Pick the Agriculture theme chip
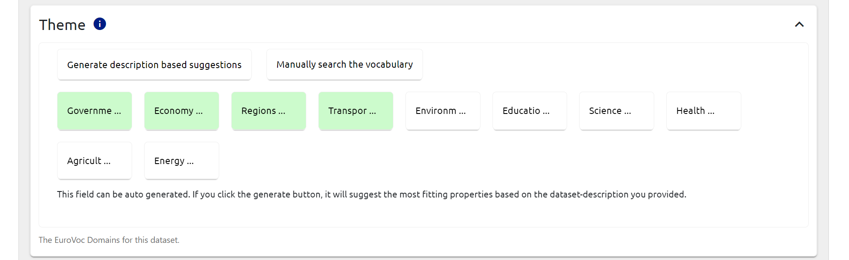The height and width of the screenshot is (260, 849). [94, 161]
